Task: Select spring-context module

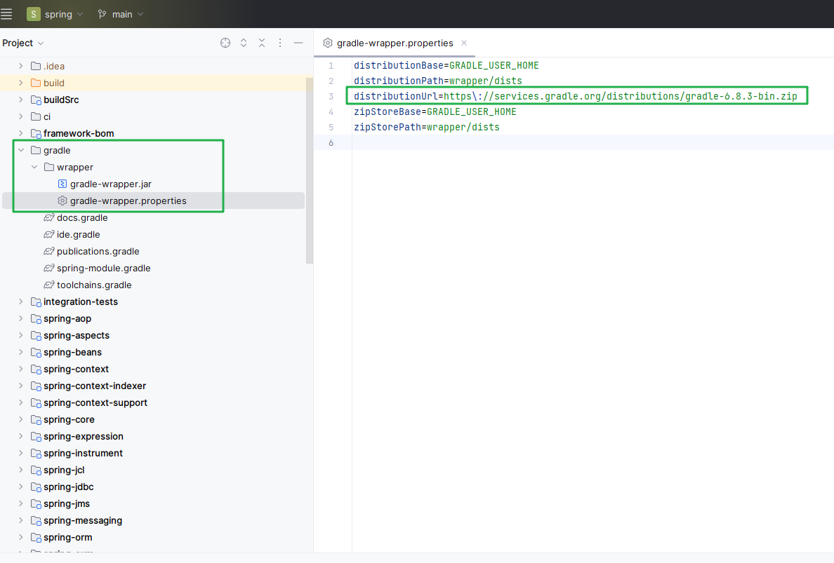Action: point(76,369)
